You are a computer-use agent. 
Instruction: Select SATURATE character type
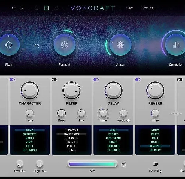point(30,134)
